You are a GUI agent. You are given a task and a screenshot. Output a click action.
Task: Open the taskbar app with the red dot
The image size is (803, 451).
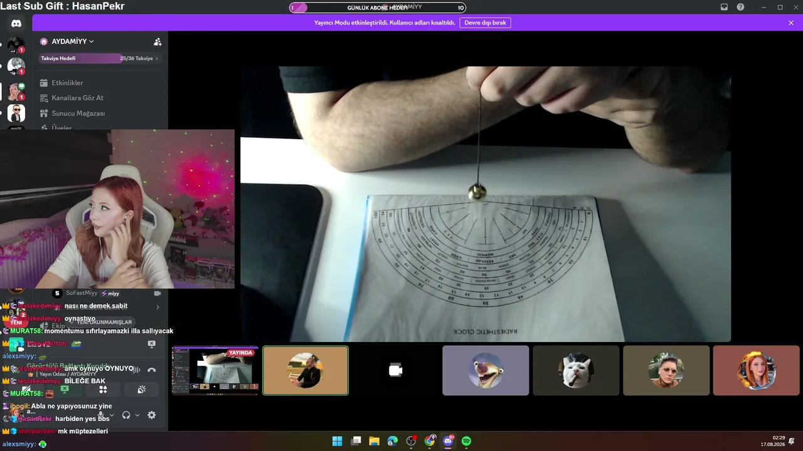(411, 441)
